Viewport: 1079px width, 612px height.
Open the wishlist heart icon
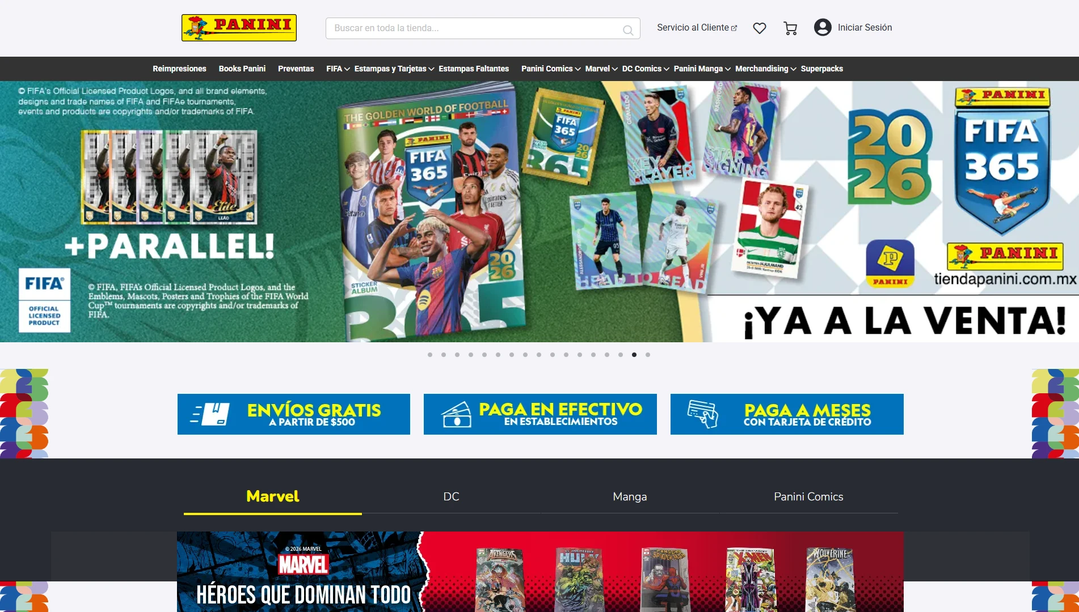pyautogui.click(x=759, y=28)
